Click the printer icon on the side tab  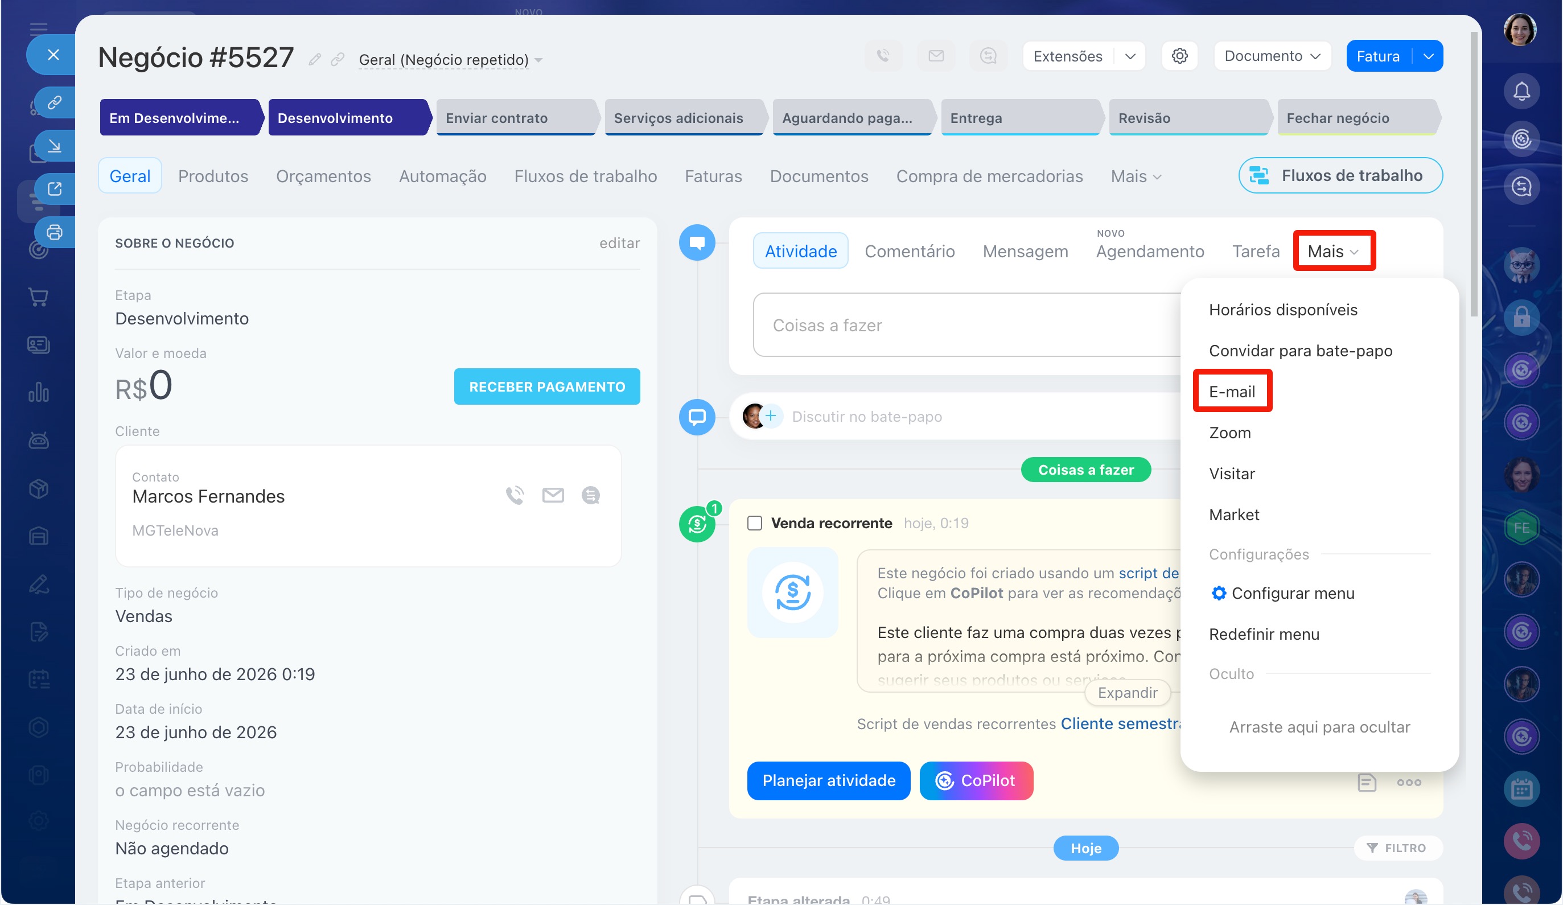pyautogui.click(x=55, y=233)
